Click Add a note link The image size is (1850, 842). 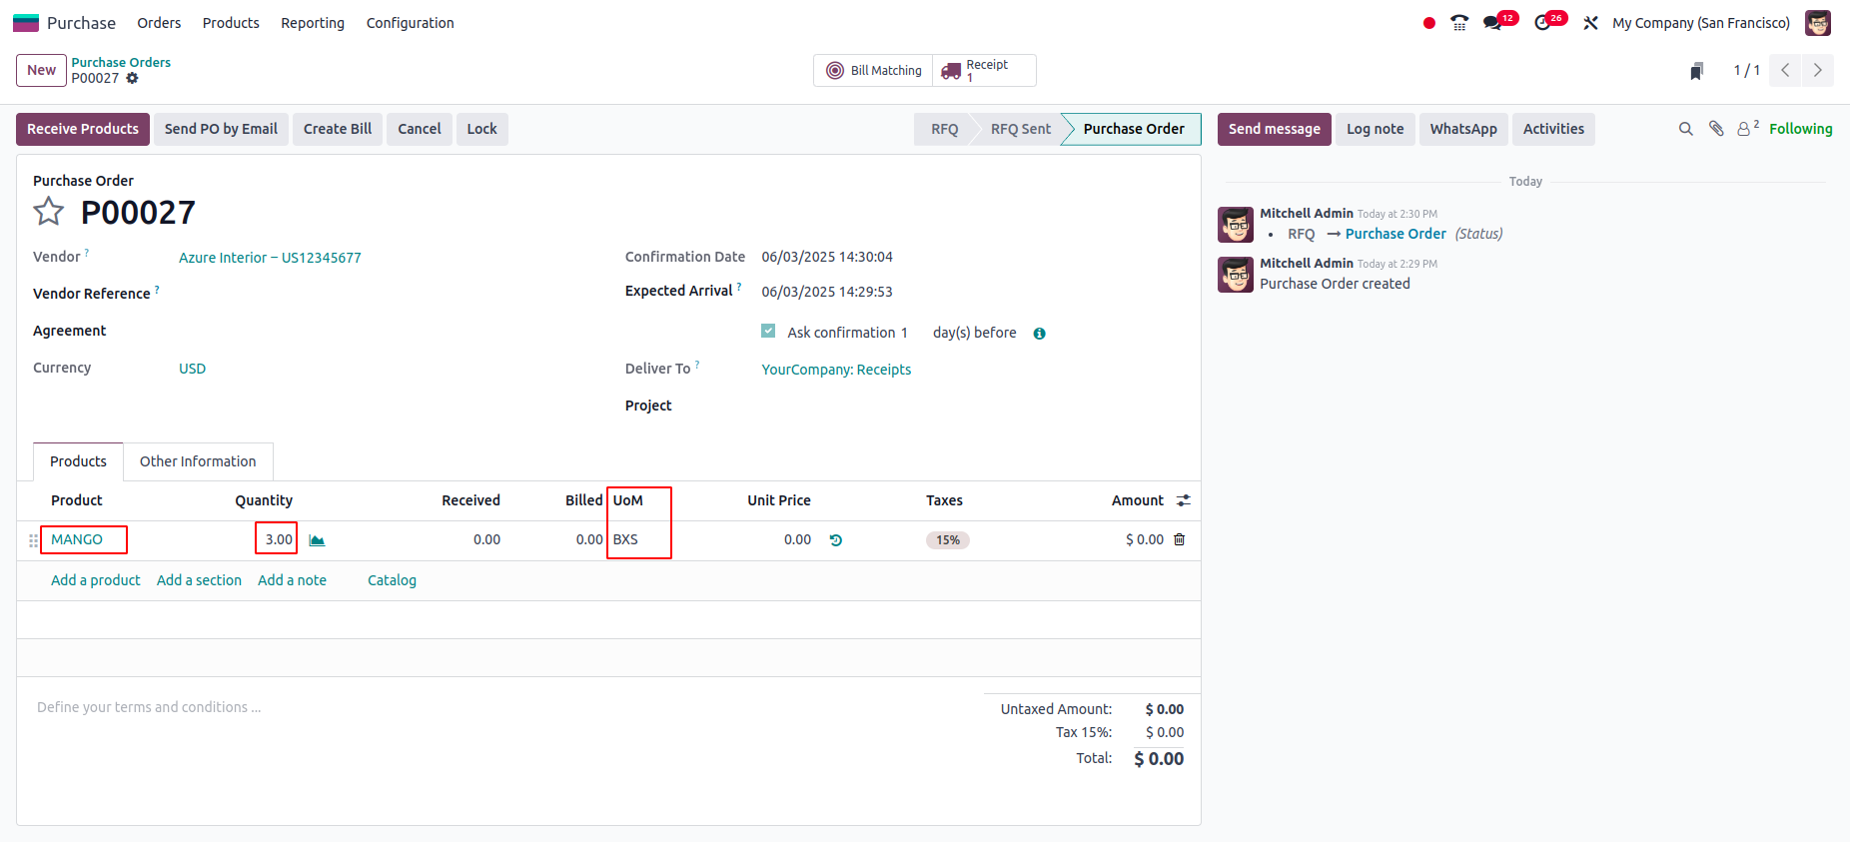point(292,580)
